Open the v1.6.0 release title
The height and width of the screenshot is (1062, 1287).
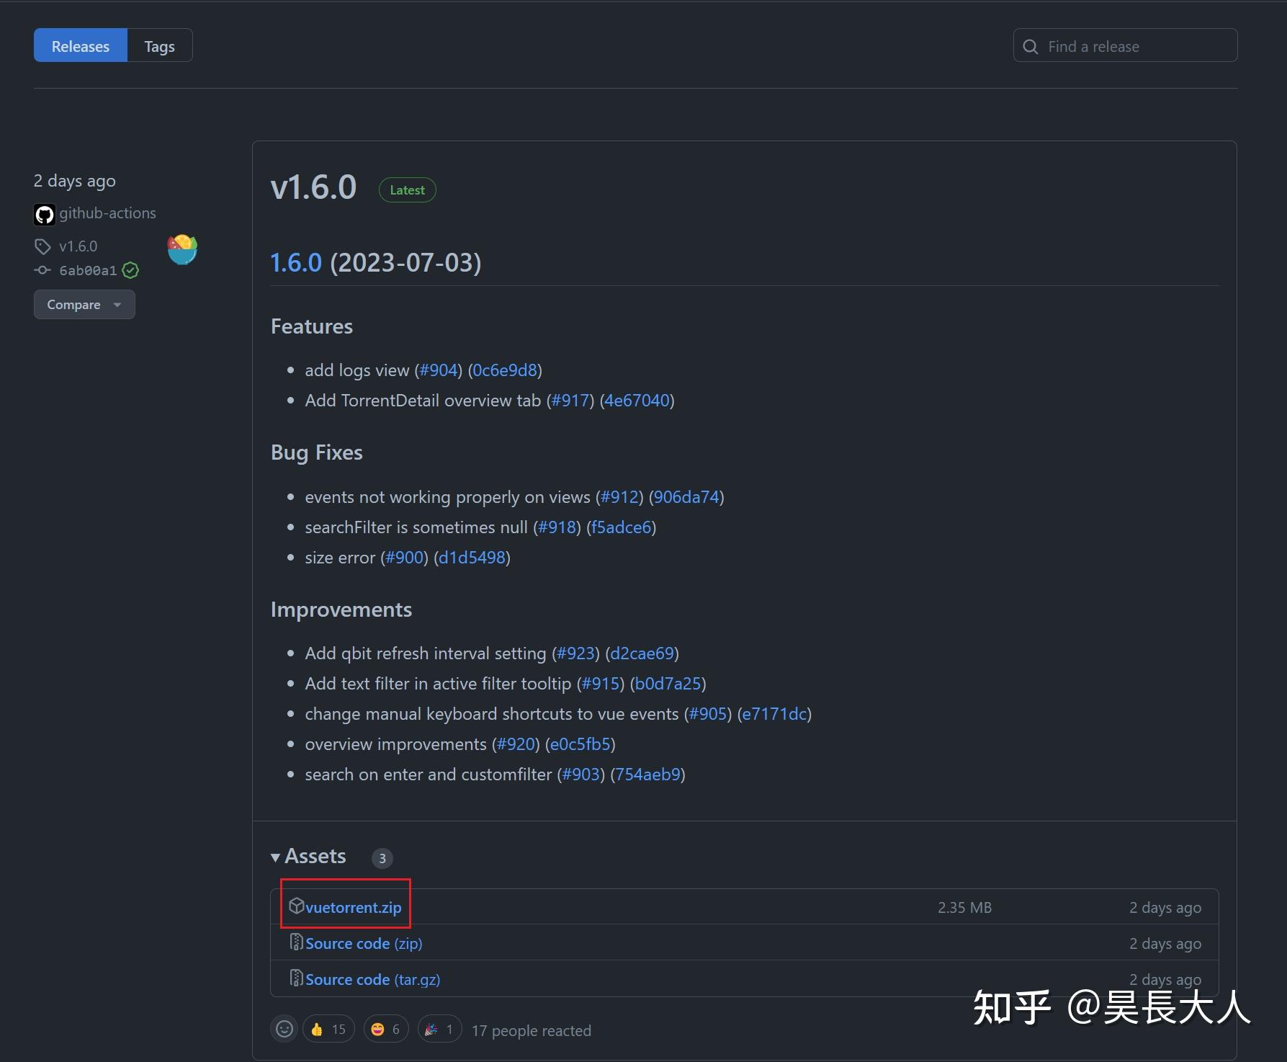click(313, 188)
